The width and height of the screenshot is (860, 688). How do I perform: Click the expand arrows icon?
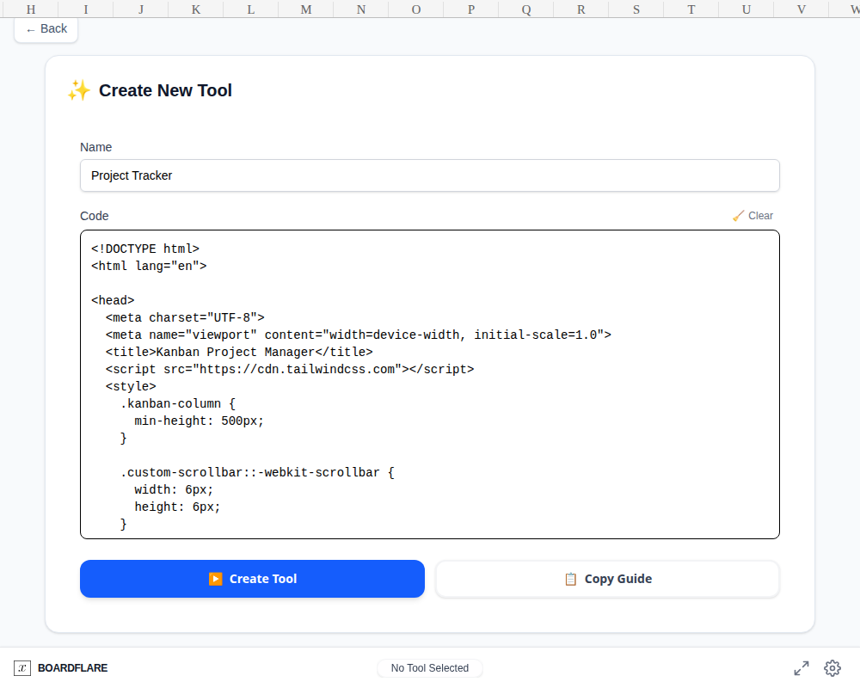tap(802, 667)
